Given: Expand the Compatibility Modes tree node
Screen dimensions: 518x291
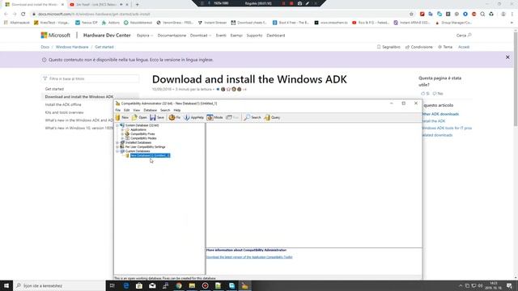Looking at the screenshot, I should coord(122,138).
